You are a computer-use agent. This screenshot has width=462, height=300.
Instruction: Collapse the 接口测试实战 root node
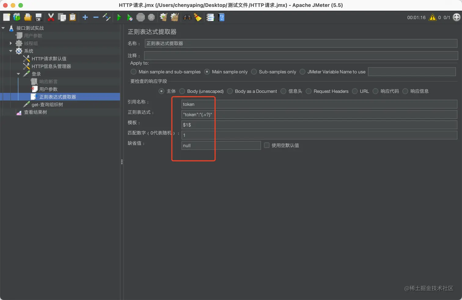[x=3, y=28]
